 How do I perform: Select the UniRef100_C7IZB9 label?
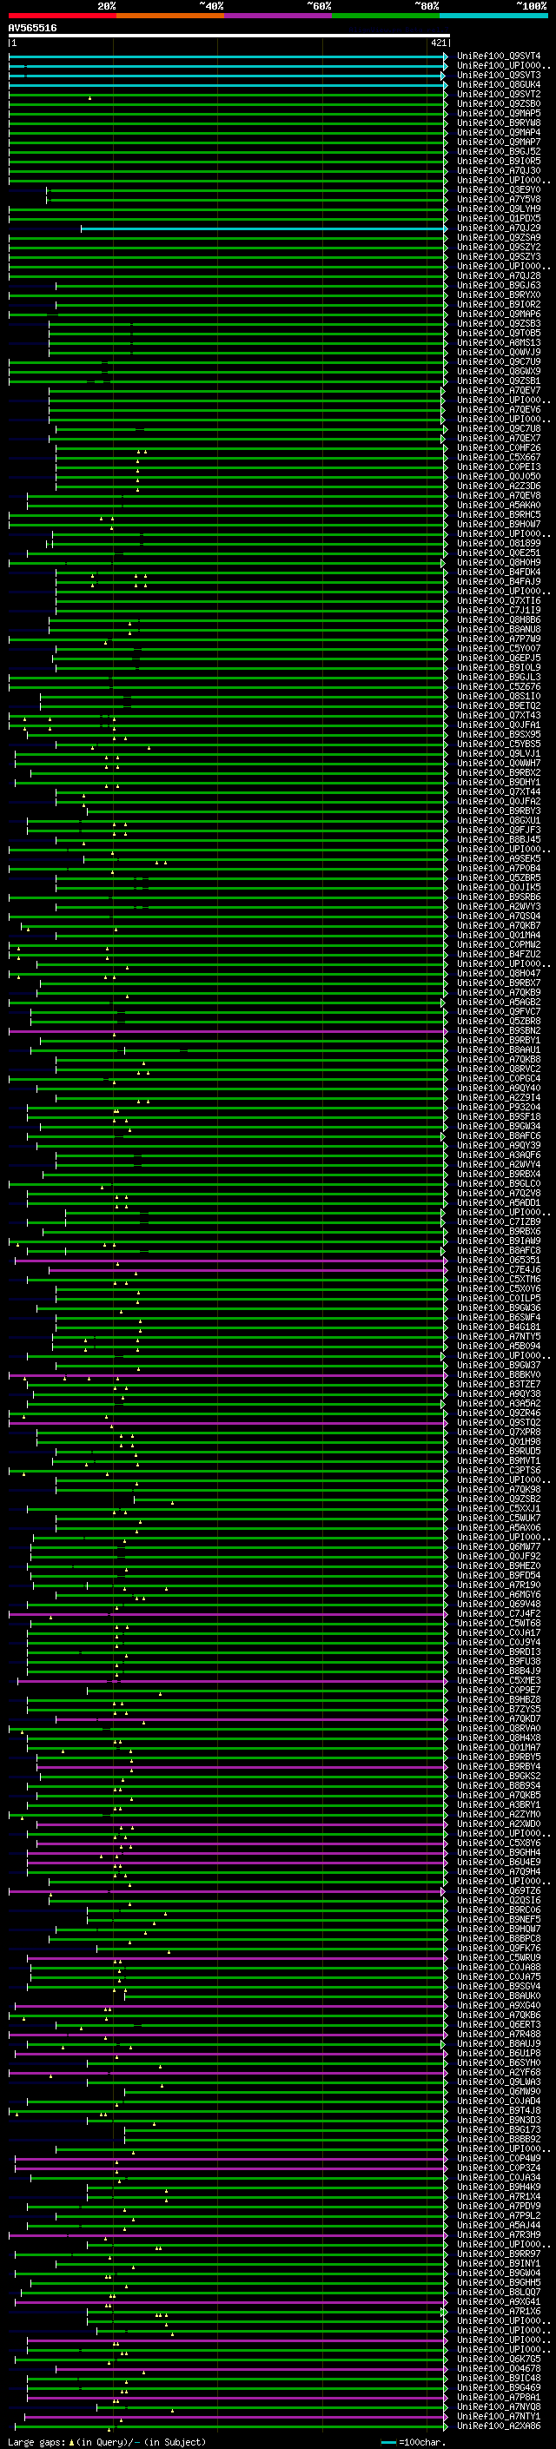[x=498, y=1221]
